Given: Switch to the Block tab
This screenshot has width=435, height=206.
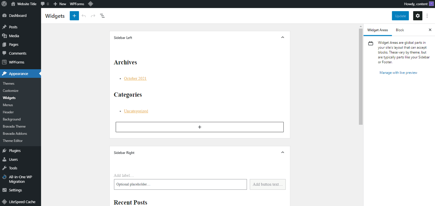Looking at the screenshot, I should (x=400, y=30).
